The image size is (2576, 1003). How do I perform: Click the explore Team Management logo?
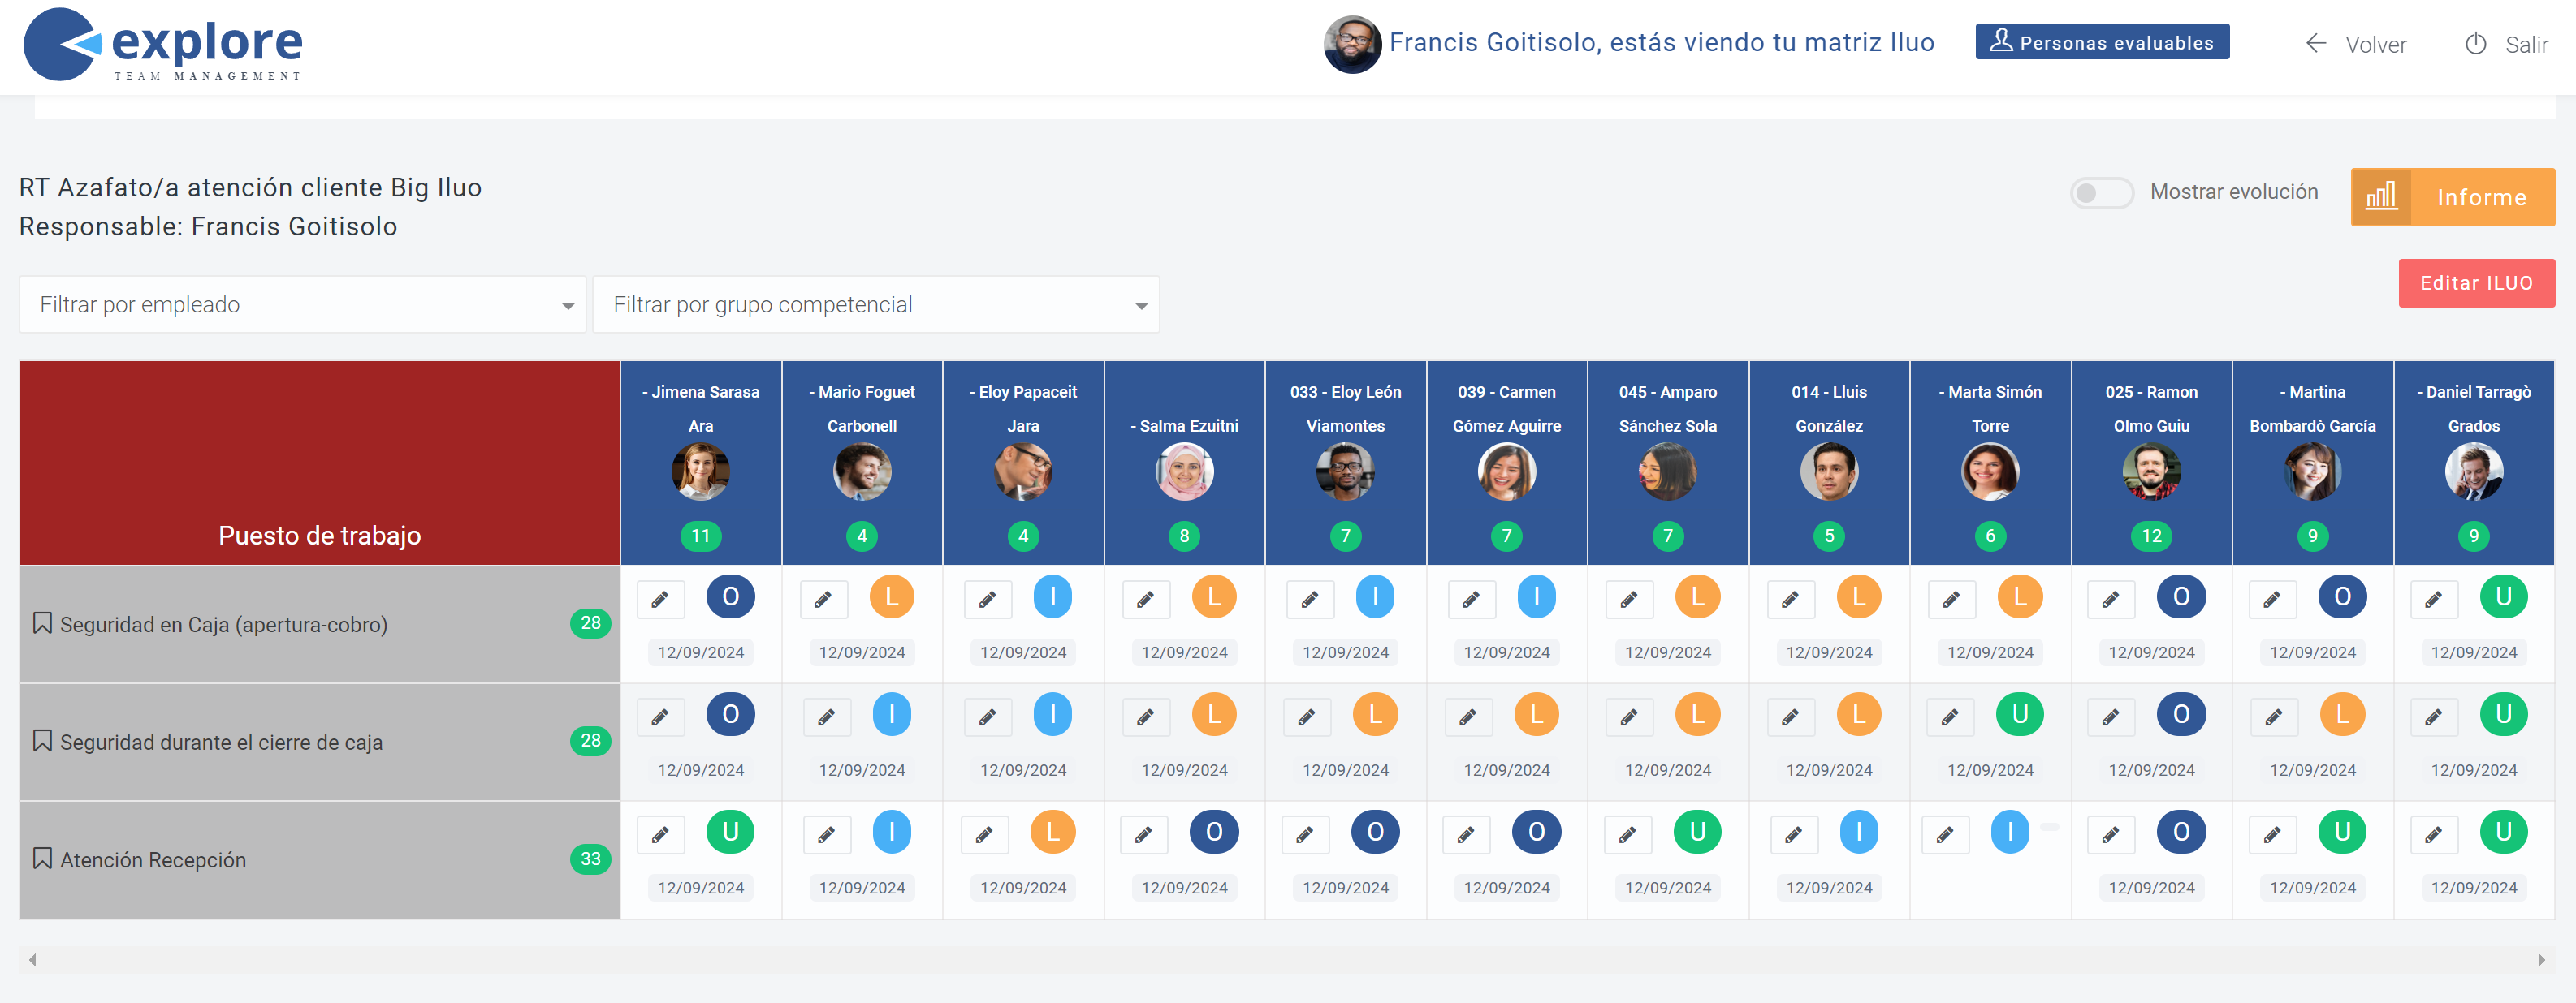coord(163,45)
